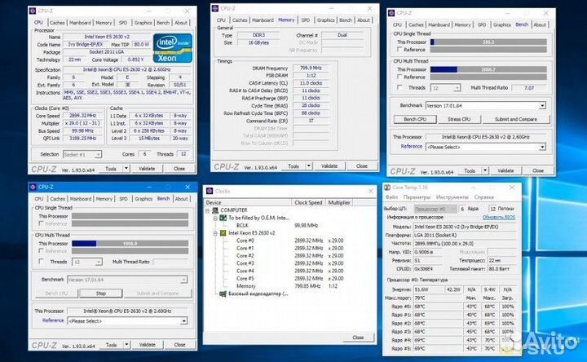The width and height of the screenshot is (587, 362).
Task: Click the CPU chip icon beside Intel Xeon E5 2630 v2
Action: [223, 233]
